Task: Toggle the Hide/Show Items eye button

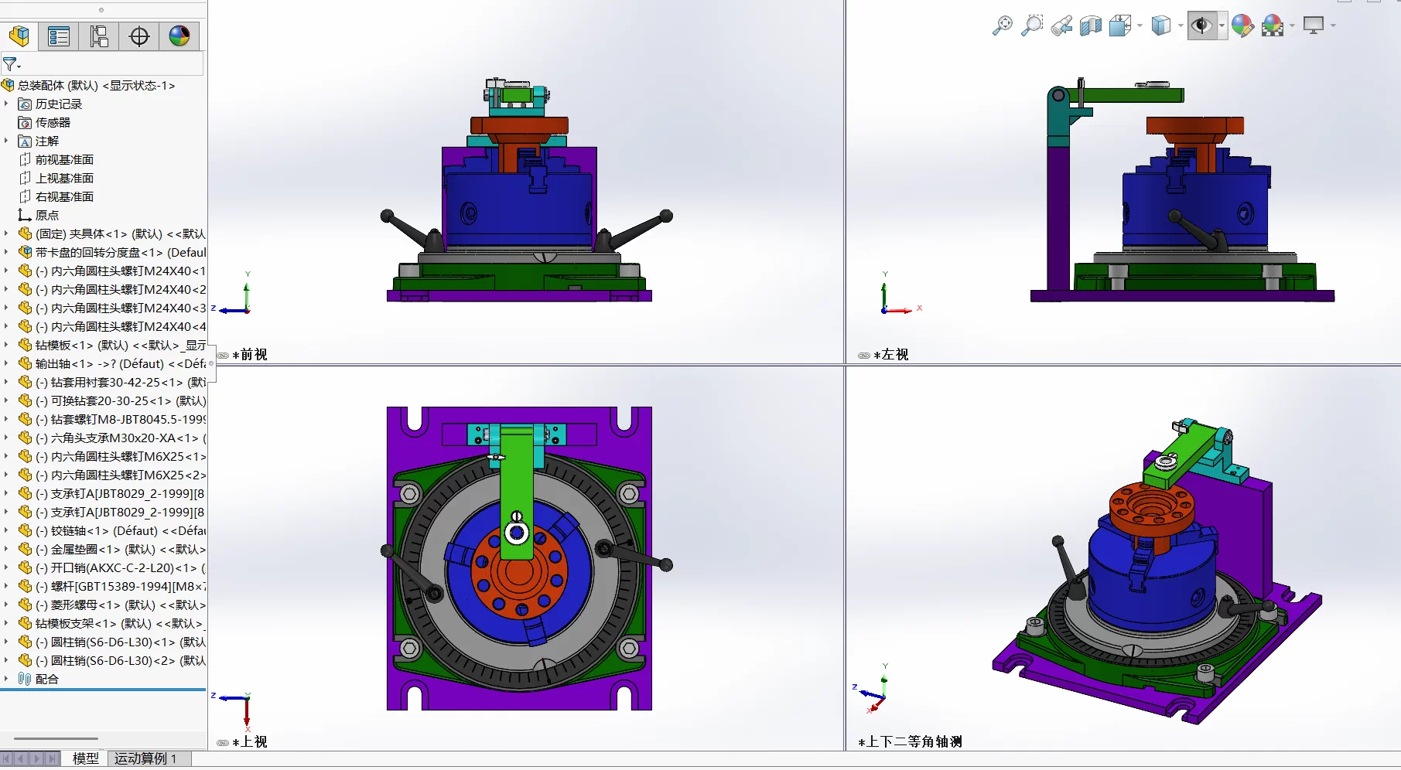Action: pos(1201,26)
